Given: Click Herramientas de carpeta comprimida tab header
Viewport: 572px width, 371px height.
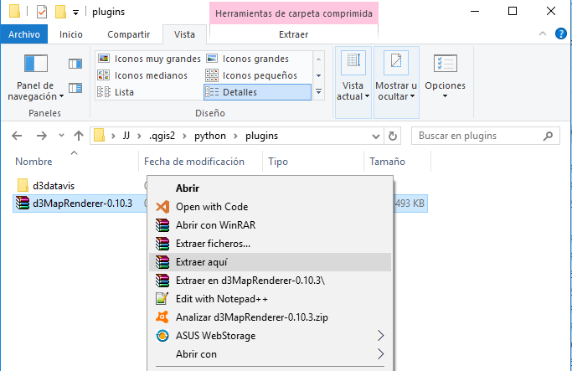Looking at the screenshot, I should [294, 13].
